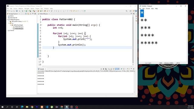This screenshot has width=194, height=109.
Task: Open the File menu in Eclipse
Action: pos(8,8)
